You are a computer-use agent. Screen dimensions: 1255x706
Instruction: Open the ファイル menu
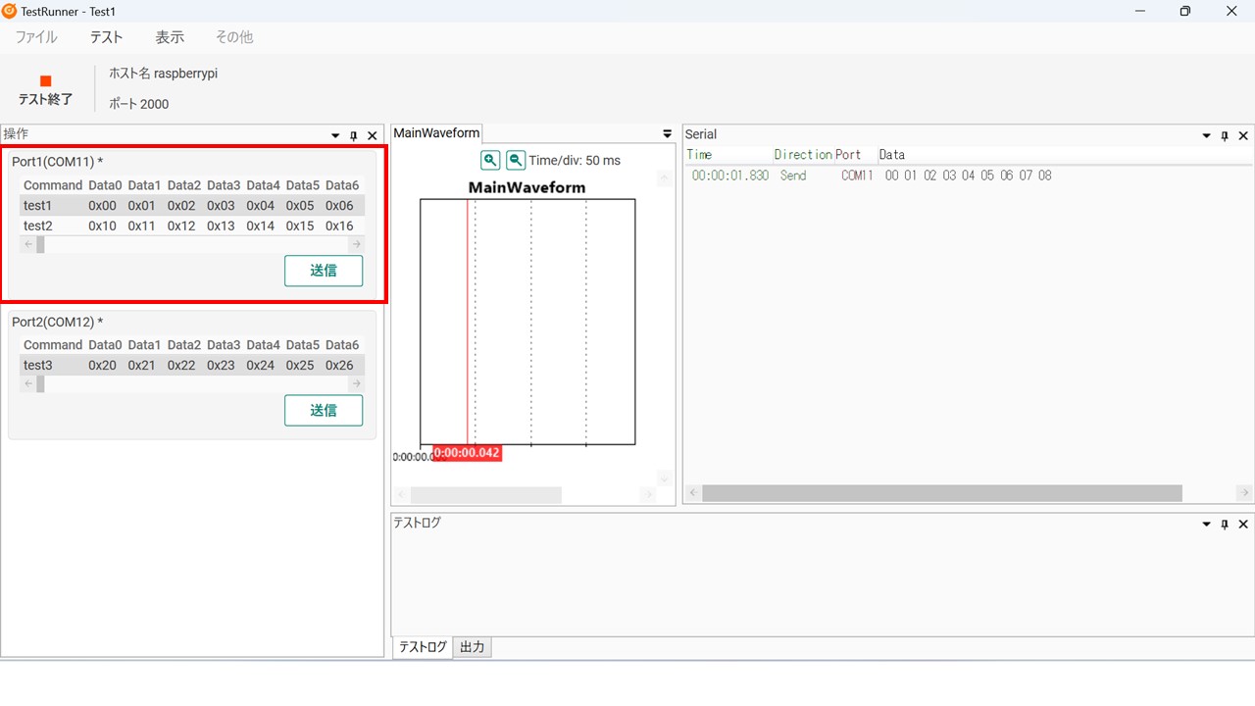pos(36,37)
